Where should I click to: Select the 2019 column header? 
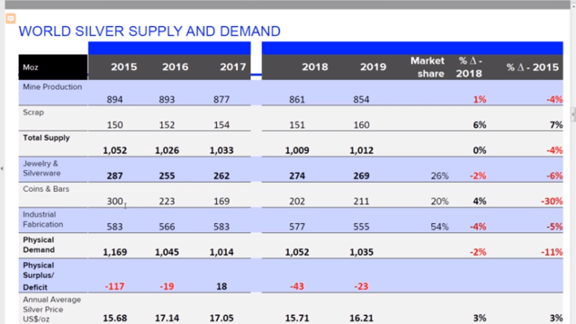click(373, 67)
